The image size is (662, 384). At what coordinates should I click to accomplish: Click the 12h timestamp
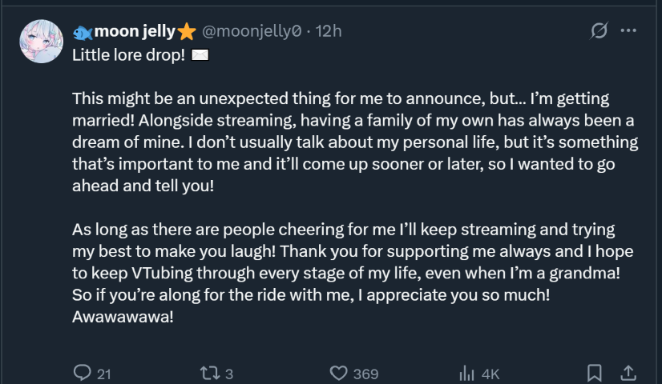click(329, 31)
